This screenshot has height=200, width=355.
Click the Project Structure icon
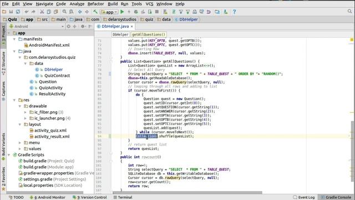tap(217, 12)
